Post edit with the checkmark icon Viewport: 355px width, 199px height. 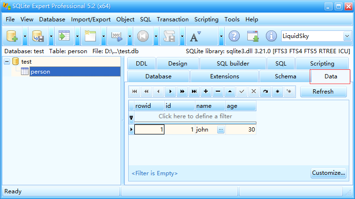242,91
